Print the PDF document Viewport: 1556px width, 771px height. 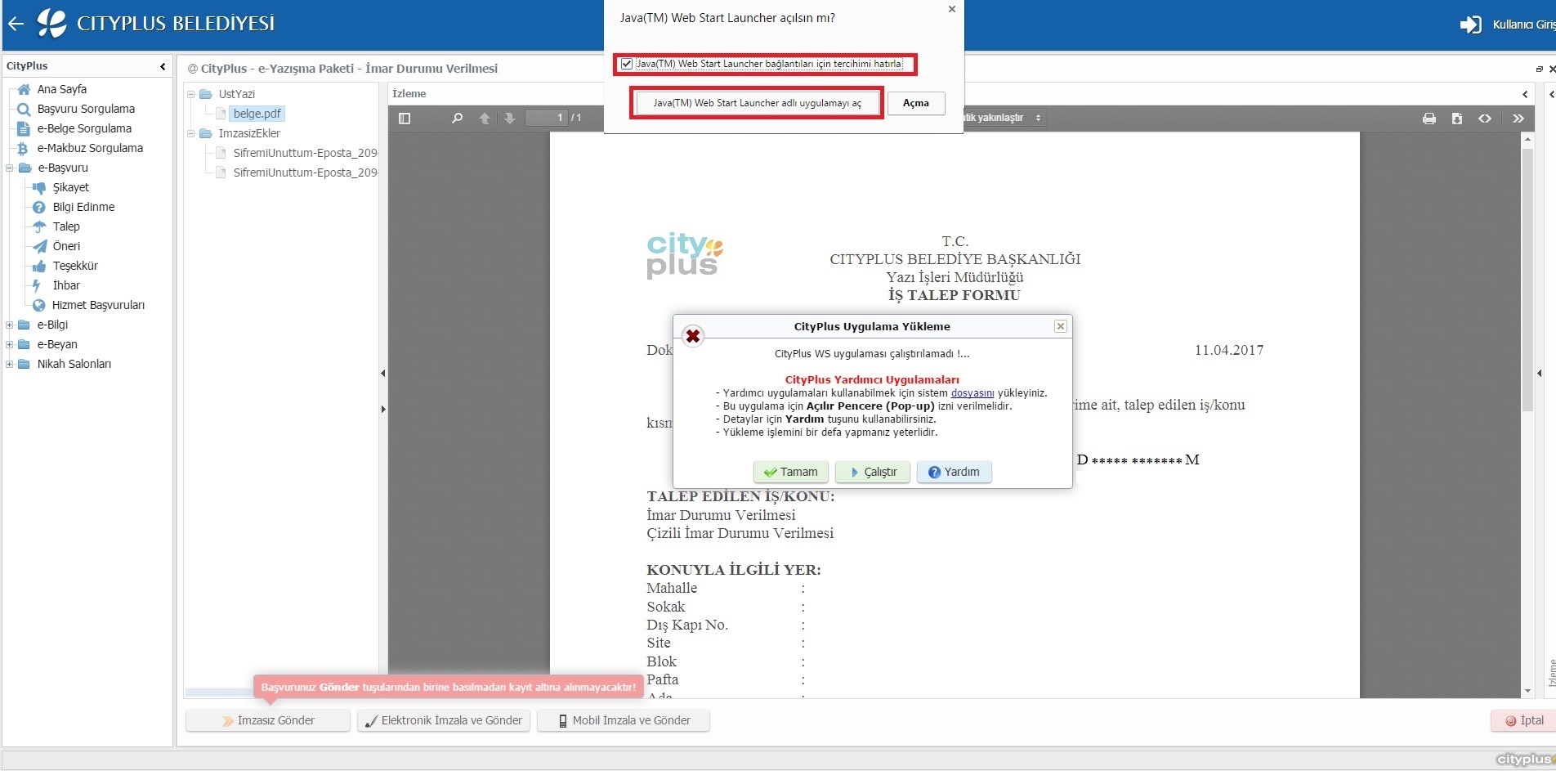[x=1429, y=119]
